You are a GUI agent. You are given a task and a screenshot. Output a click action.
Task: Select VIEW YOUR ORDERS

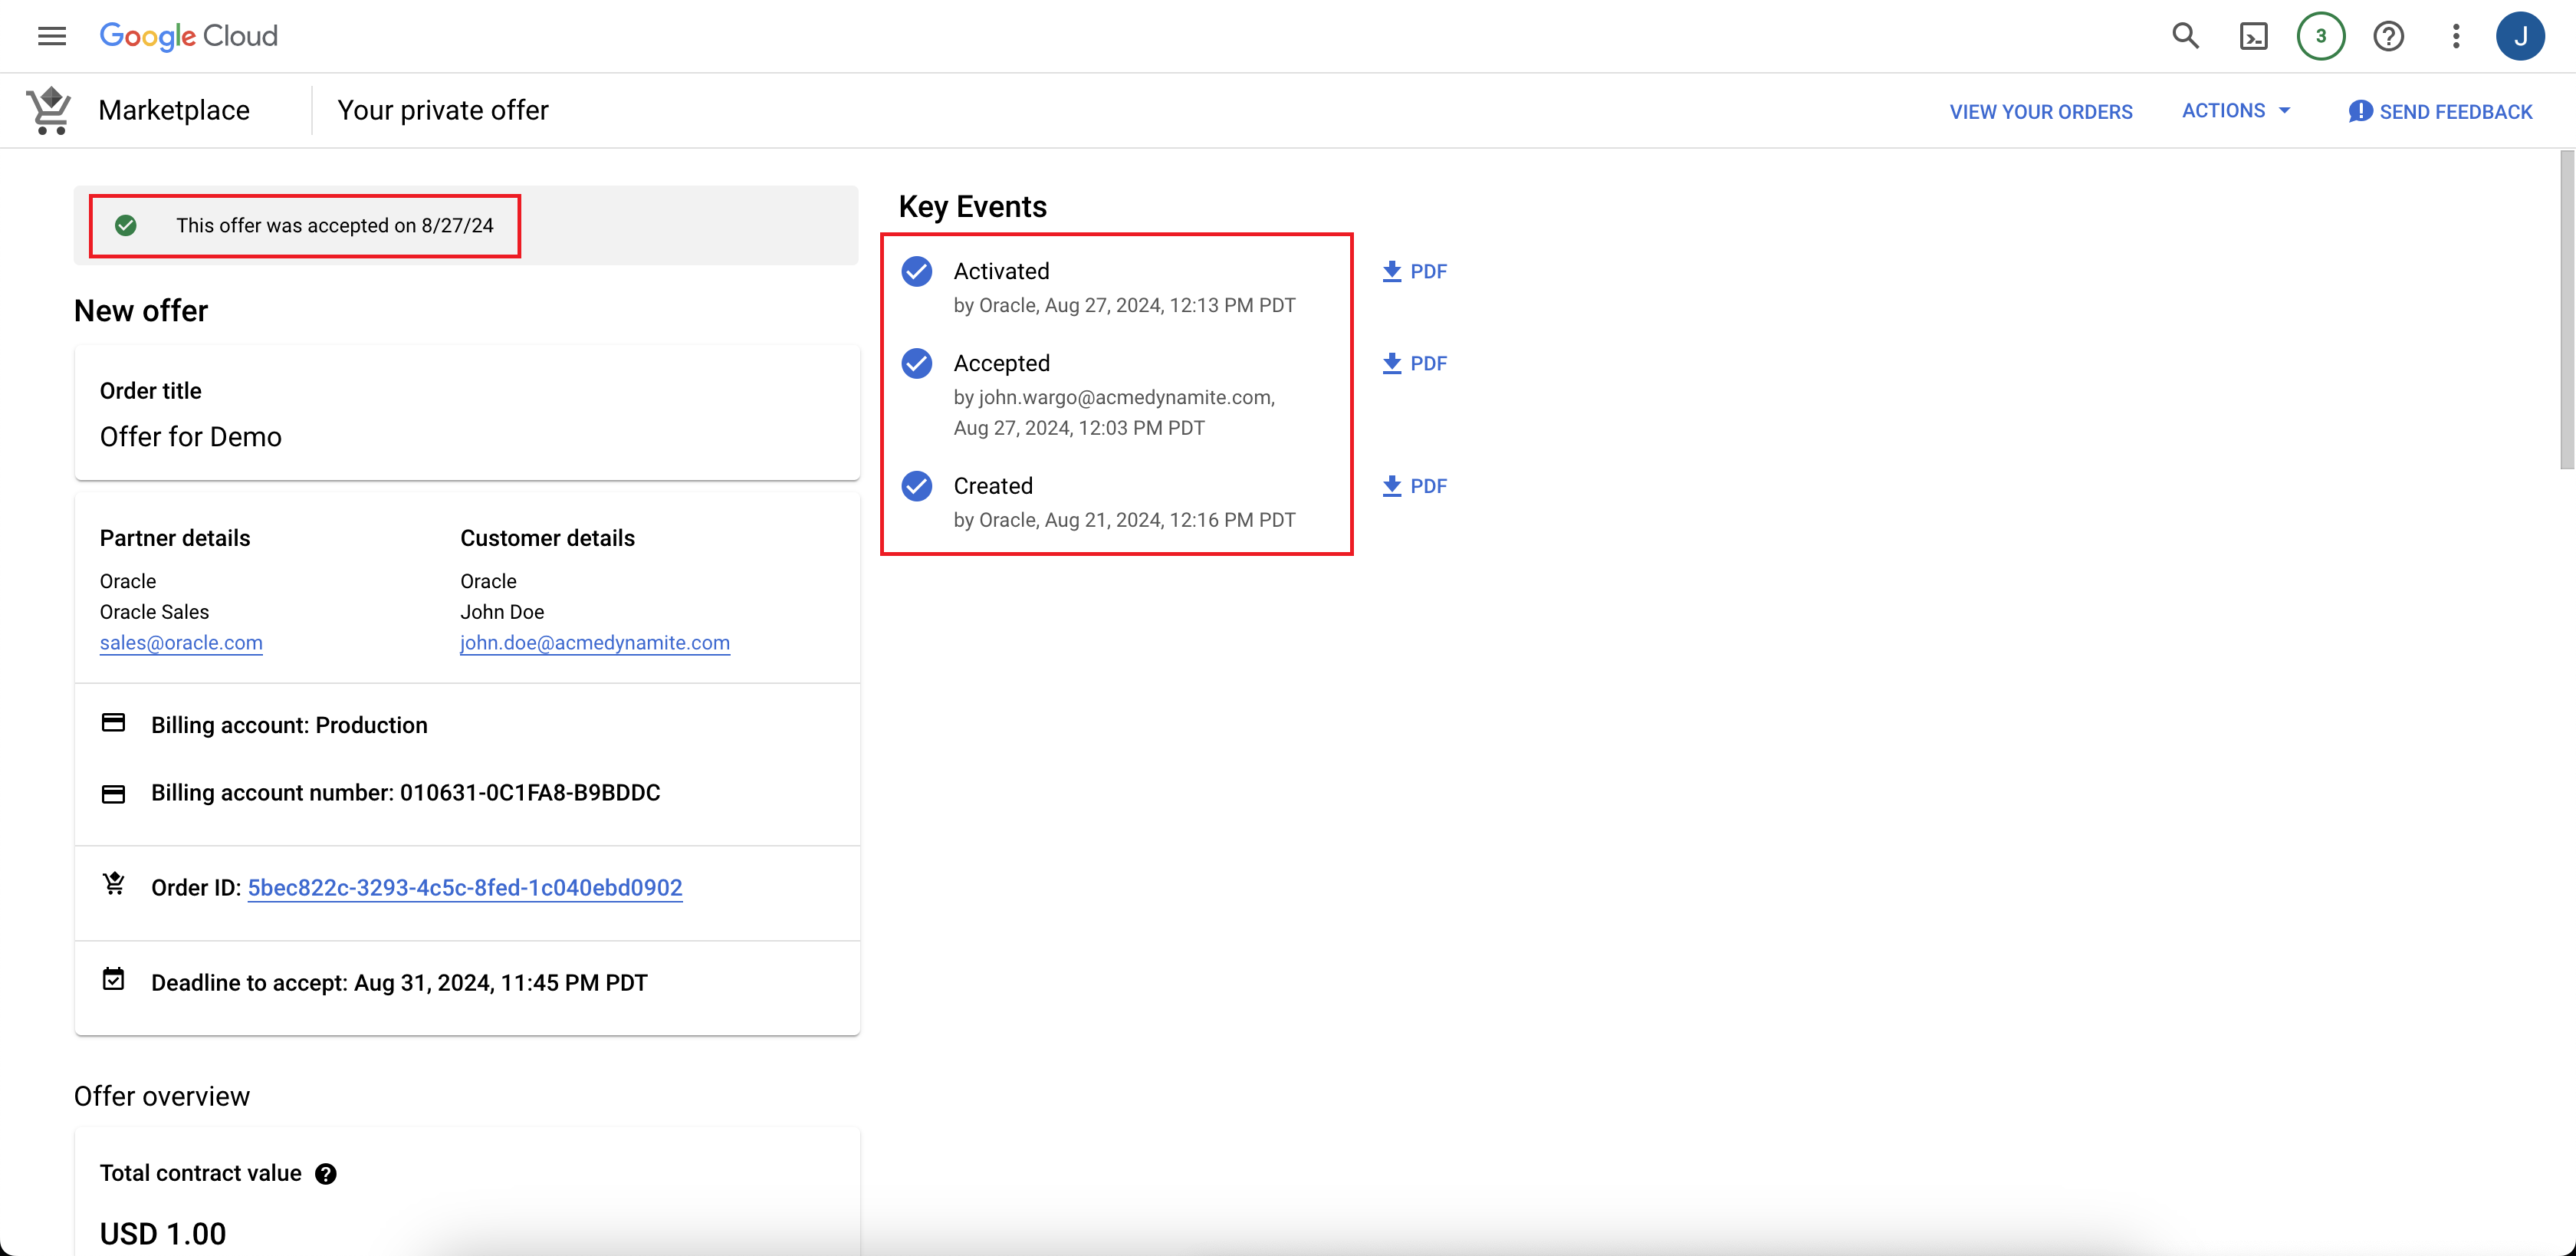coord(2040,111)
